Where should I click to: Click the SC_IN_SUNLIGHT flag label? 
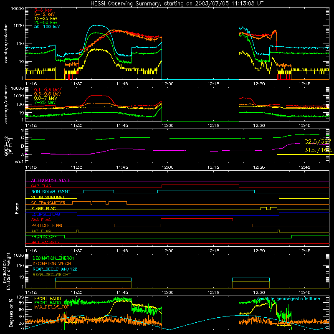(48, 197)
